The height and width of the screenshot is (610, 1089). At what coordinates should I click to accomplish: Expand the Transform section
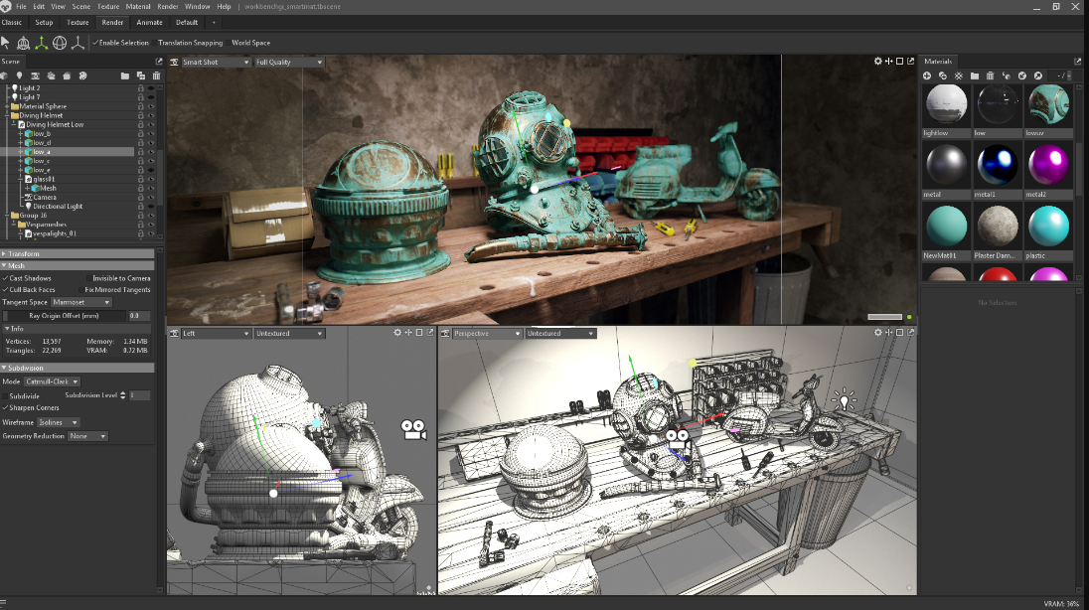(x=78, y=253)
